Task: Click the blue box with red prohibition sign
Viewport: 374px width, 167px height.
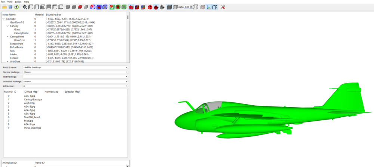Action: tap(93, 7)
